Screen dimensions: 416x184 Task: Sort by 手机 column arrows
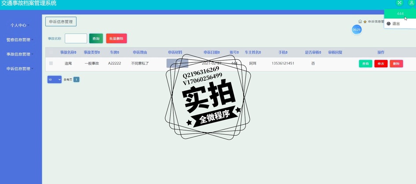[x=287, y=53]
